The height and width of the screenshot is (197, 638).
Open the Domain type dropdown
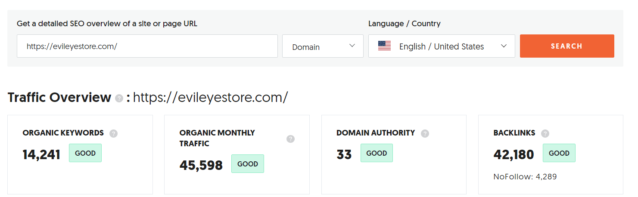click(323, 46)
